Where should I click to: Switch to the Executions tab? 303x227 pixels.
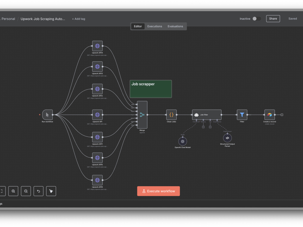(155, 26)
